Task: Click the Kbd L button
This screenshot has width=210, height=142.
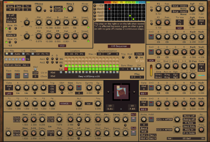Action: [x=144, y=135]
